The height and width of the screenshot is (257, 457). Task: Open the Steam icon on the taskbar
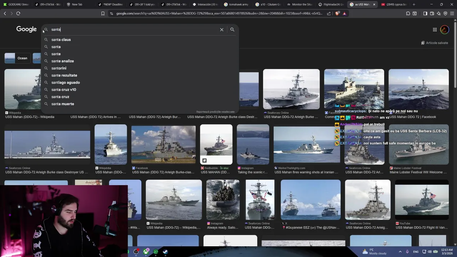point(165,252)
